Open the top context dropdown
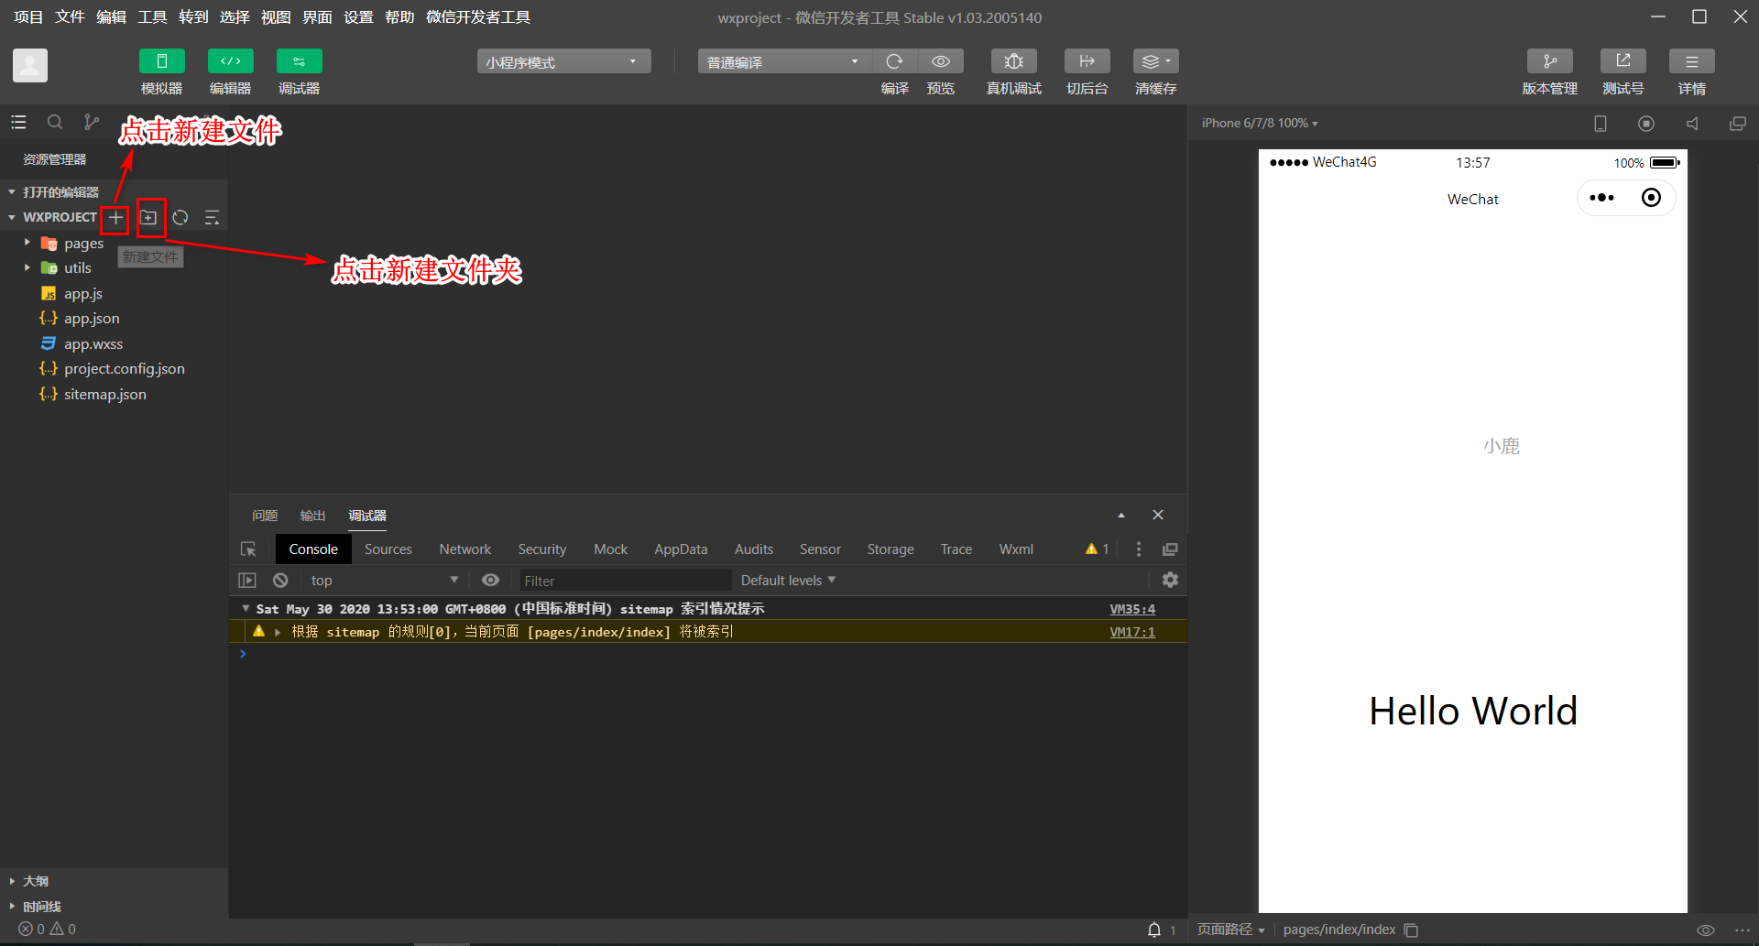This screenshot has width=1759, height=946. point(383,581)
